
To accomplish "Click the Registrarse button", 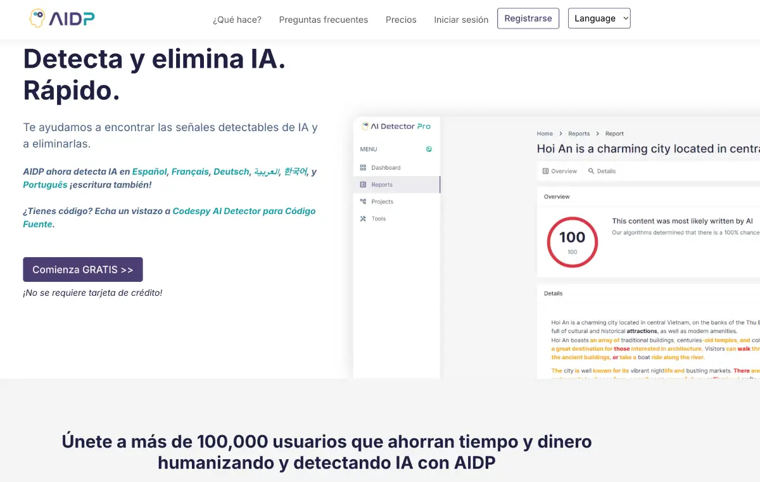I will click(x=528, y=18).
